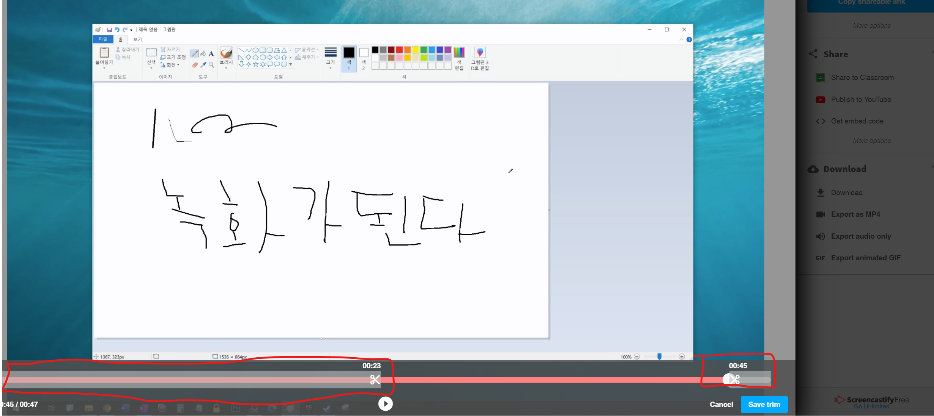Image resolution: width=934 pixels, height=416 pixels.
Task: Select the Eraser tool in Paint
Action: [x=195, y=65]
